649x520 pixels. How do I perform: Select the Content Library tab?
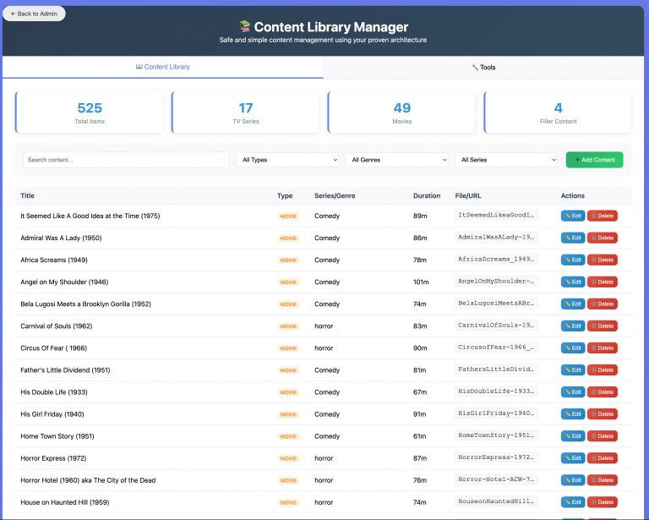click(x=163, y=67)
